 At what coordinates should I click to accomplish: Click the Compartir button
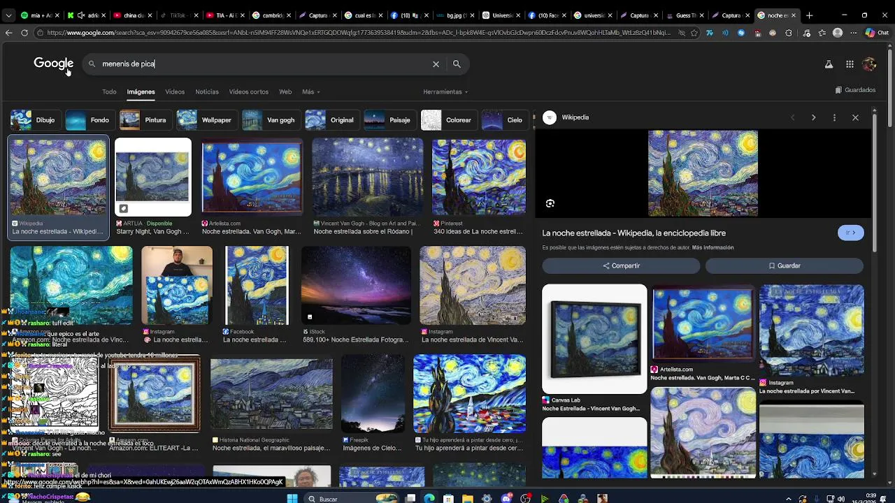click(621, 265)
